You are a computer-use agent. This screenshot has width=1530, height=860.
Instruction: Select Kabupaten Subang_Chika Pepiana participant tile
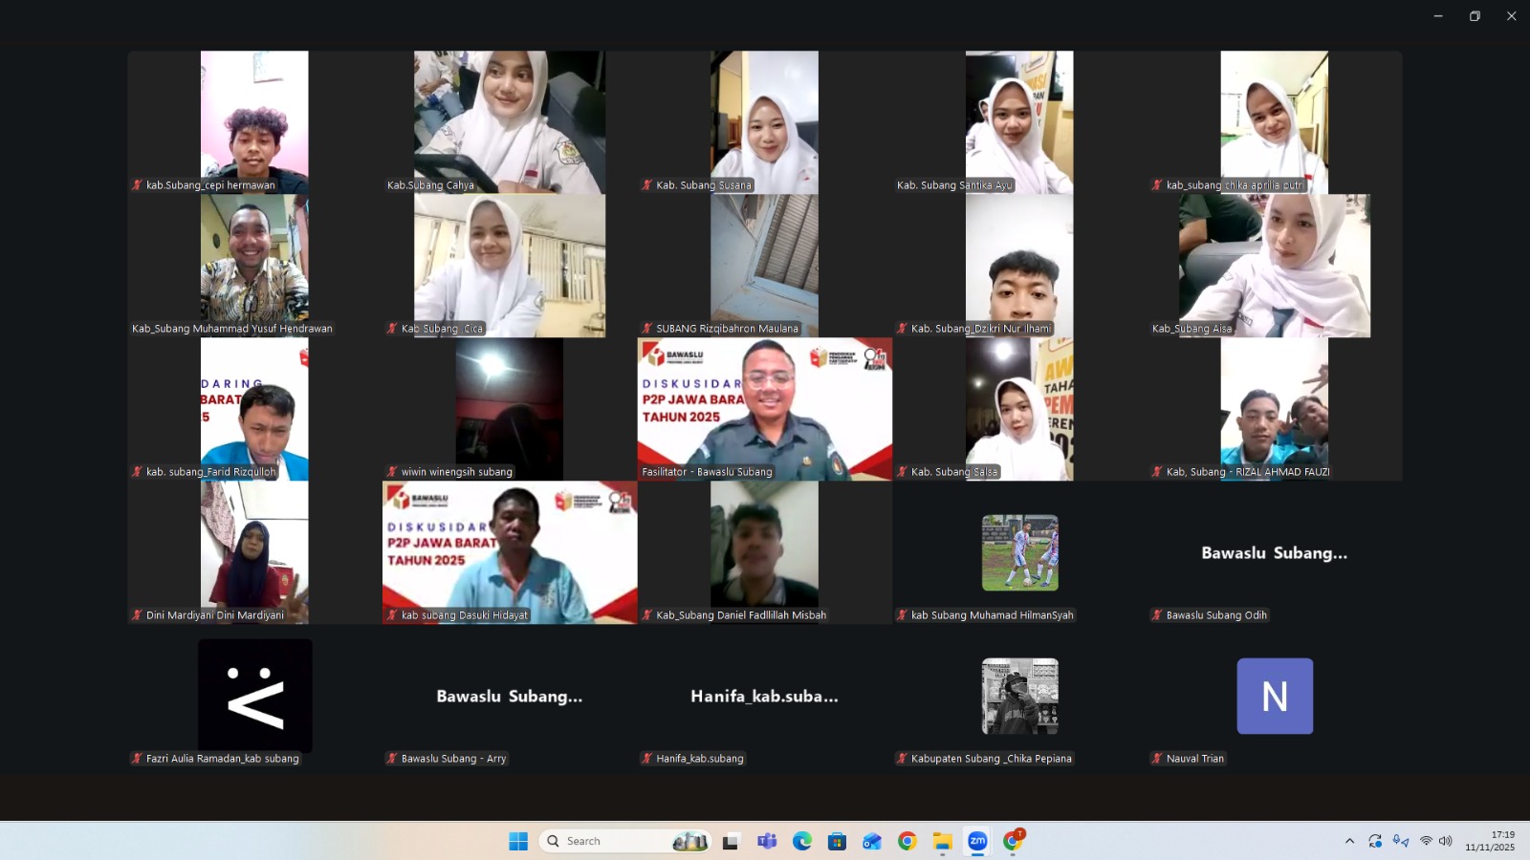tap(1019, 697)
